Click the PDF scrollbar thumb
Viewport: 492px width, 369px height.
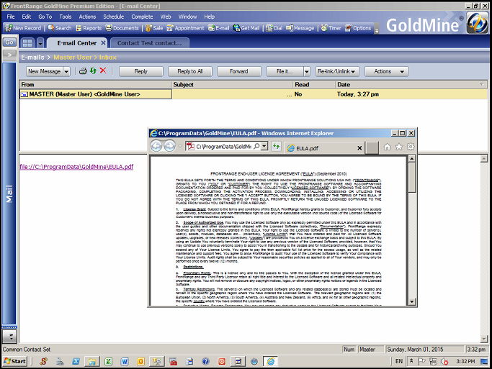tap(412, 177)
